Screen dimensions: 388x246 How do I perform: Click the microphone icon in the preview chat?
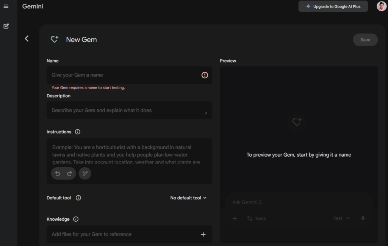click(363, 218)
